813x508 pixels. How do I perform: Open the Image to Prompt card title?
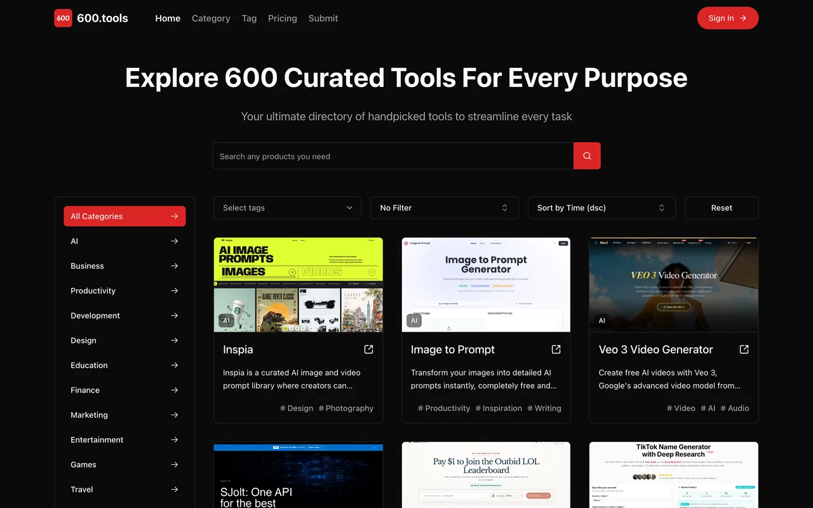(x=453, y=349)
